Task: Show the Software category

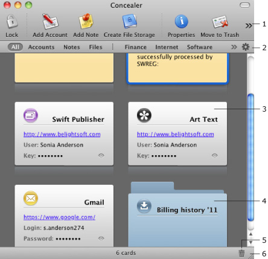Action: click(x=200, y=47)
